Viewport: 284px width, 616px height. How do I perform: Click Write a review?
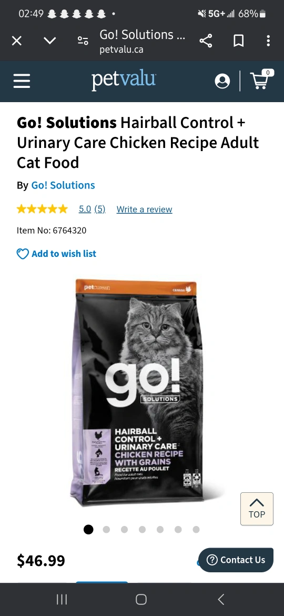144,210
